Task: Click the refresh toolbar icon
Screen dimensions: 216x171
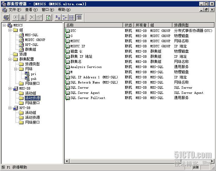Action: pos(48,18)
